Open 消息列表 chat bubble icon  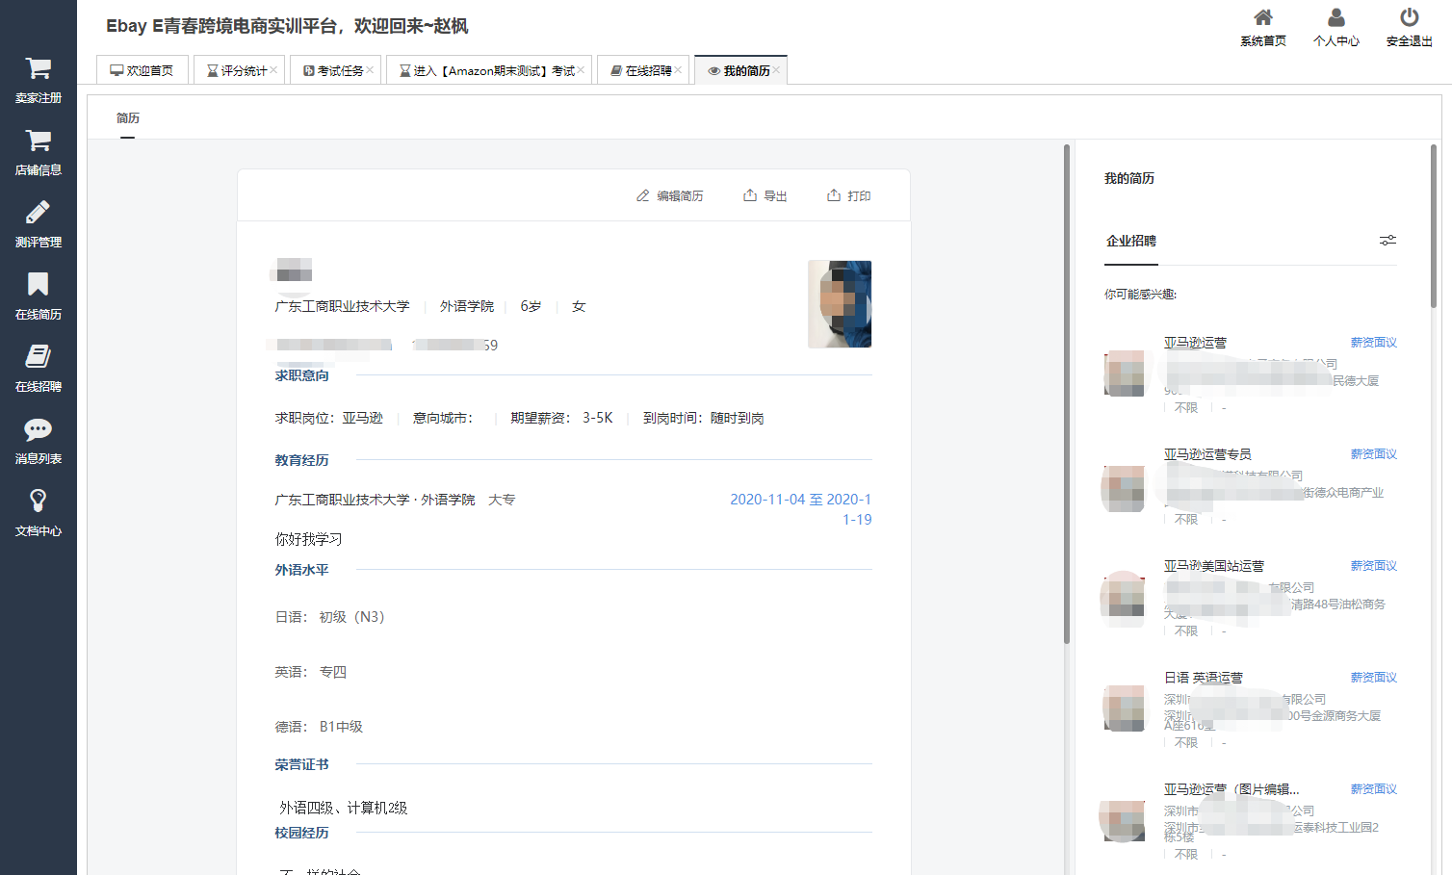click(39, 428)
